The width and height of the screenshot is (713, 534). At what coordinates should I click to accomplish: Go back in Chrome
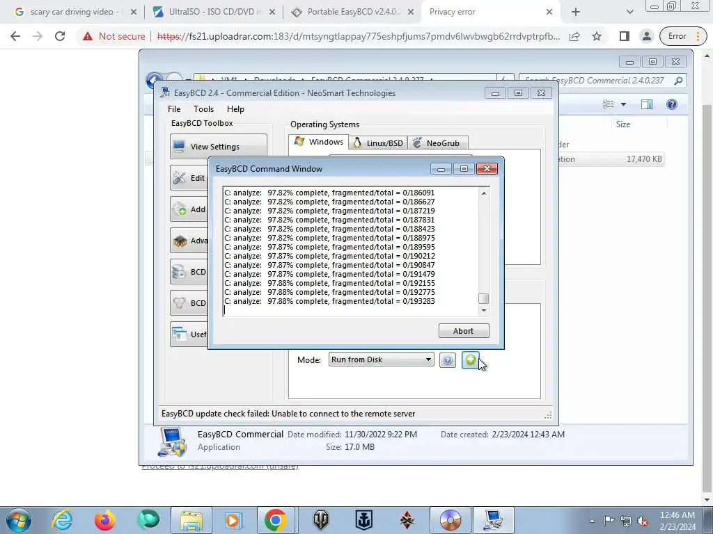15,36
